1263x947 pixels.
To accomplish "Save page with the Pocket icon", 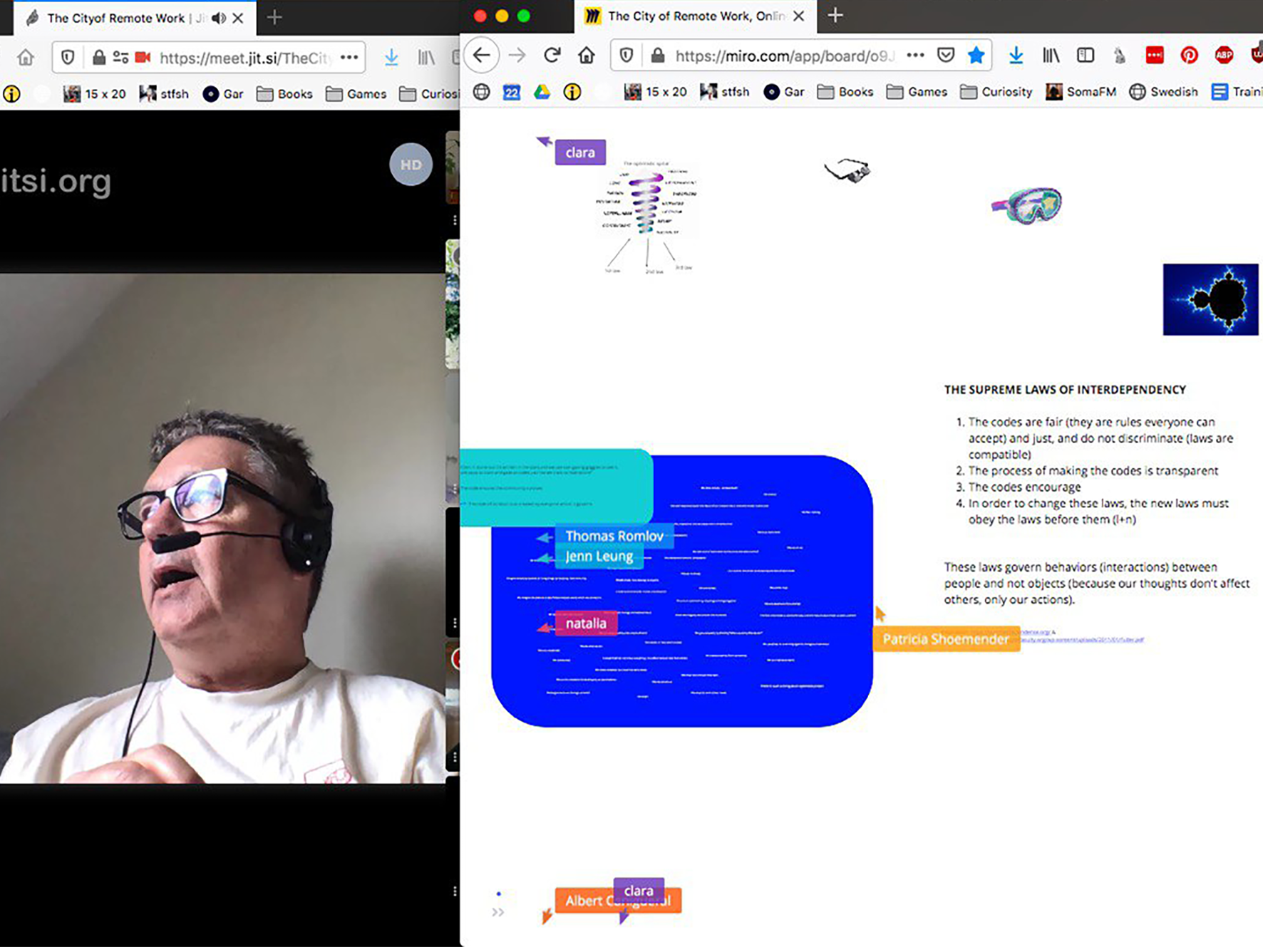I will click(x=946, y=56).
